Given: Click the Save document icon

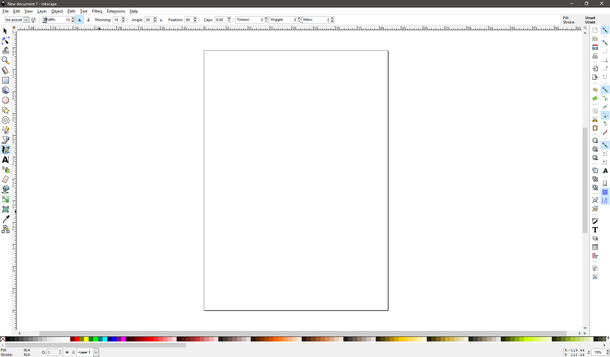Looking at the screenshot, I should [x=595, y=47].
